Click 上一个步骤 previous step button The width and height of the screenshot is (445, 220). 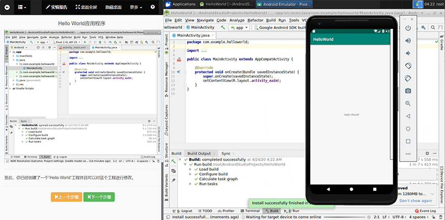point(67,197)
